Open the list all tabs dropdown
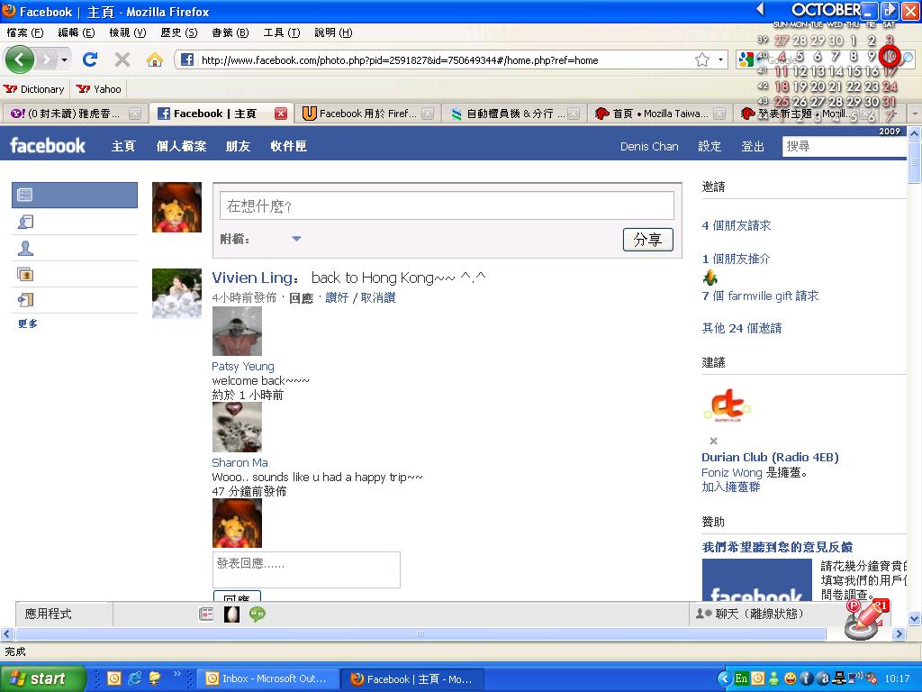Image resolution: width=922 pixels, height=692 pixels. (x=915, y=113)
